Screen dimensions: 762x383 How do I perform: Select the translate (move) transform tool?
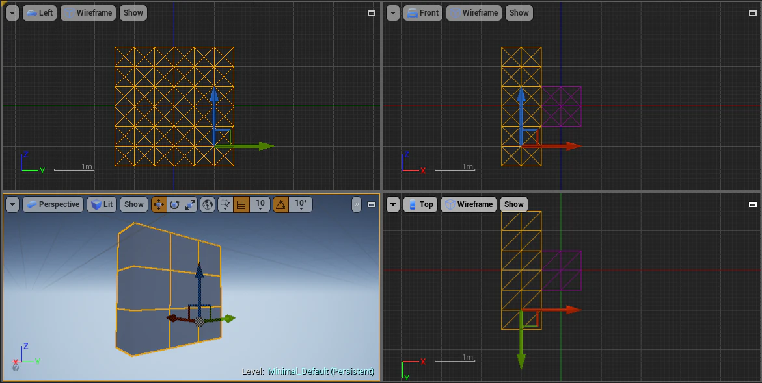[x=158, y=204]
